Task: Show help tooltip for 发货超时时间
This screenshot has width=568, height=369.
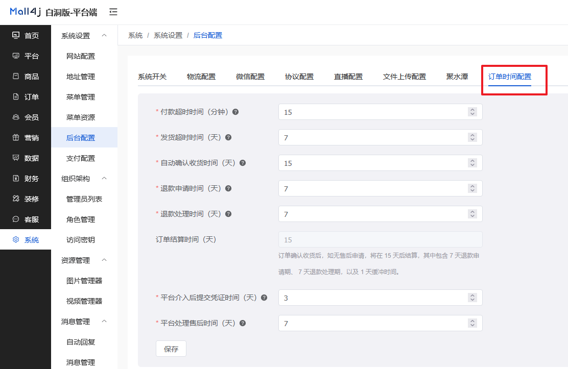Action: [228, 137]
